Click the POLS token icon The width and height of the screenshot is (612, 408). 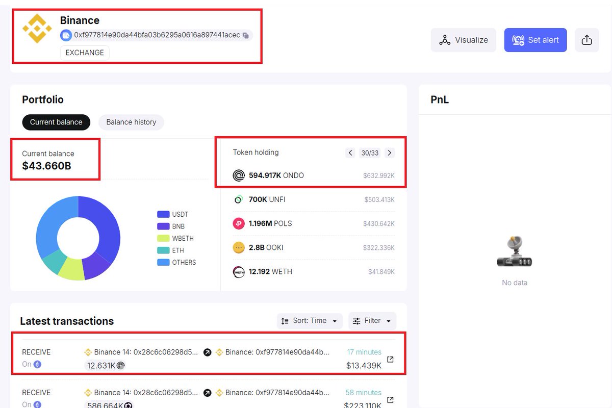click(x=238, y=223)
